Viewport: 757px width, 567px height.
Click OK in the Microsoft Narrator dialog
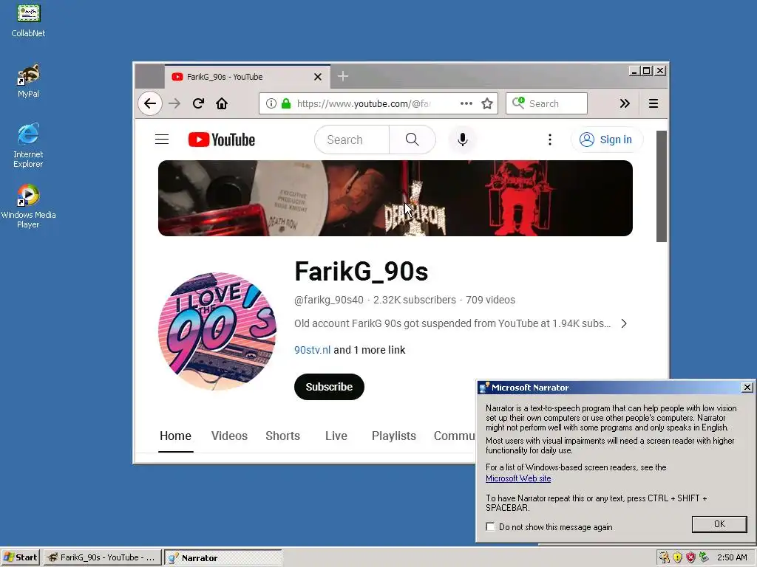coord(719,524)
